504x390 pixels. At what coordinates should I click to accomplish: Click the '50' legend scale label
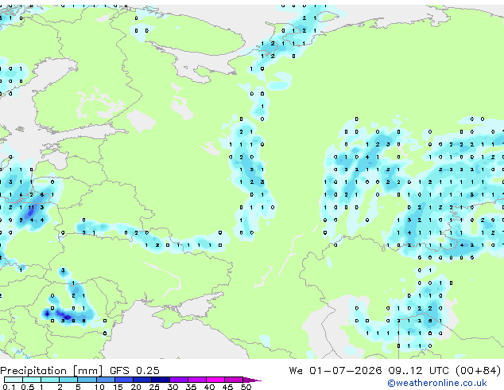click(x=246, y=387)
